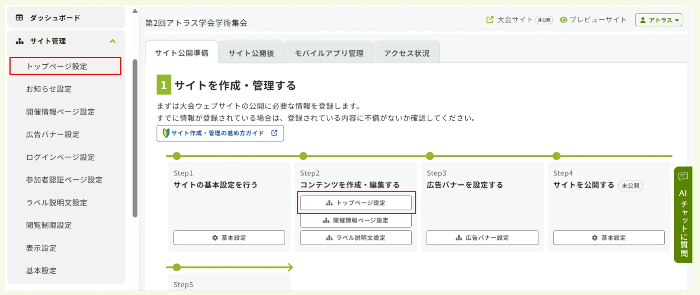Click the Step5 progress marker dot
This screenshot has width=700, height=295.
pyautogui.click(x=177, y=267)
